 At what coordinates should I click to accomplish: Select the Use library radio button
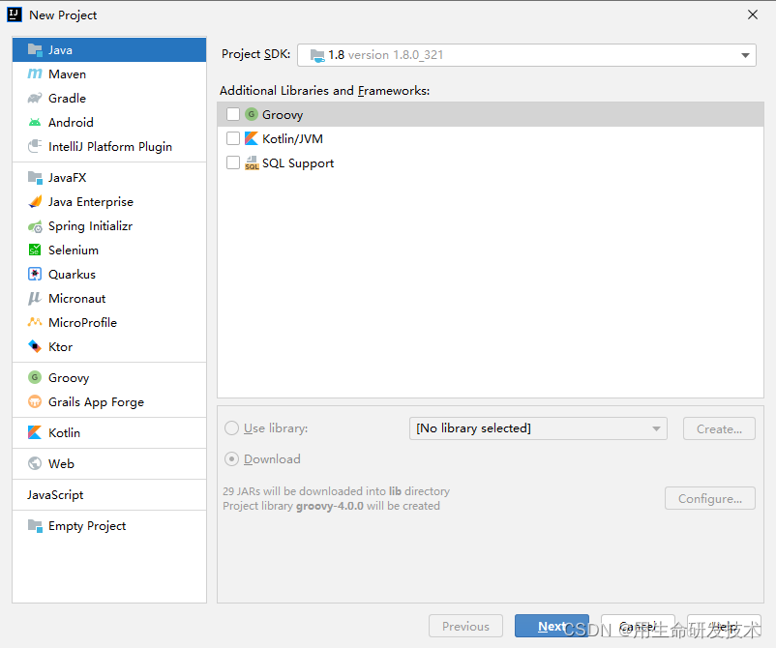(x=231, y=428)
